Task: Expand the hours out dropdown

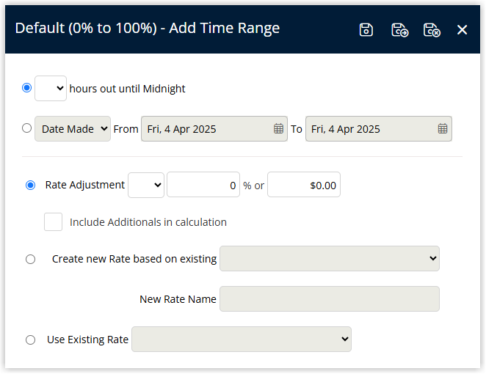Action: (51, 88)
